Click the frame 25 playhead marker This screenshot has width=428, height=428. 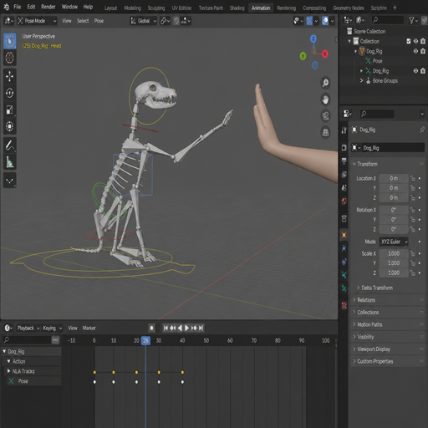145,340
